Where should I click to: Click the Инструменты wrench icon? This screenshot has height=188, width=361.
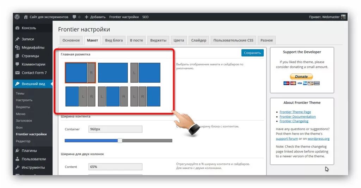pyautogui.click(x=17, y=167)
